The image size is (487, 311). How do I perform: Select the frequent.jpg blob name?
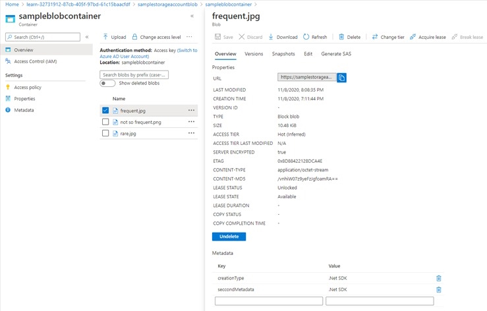coord(132,111)
